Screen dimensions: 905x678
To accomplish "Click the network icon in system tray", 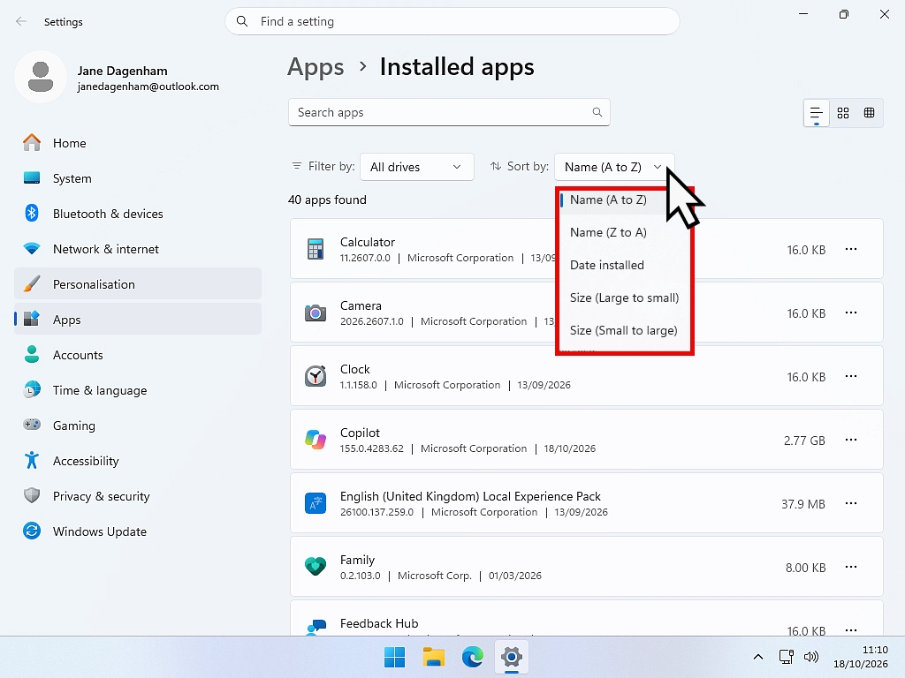I will (786, 657).
